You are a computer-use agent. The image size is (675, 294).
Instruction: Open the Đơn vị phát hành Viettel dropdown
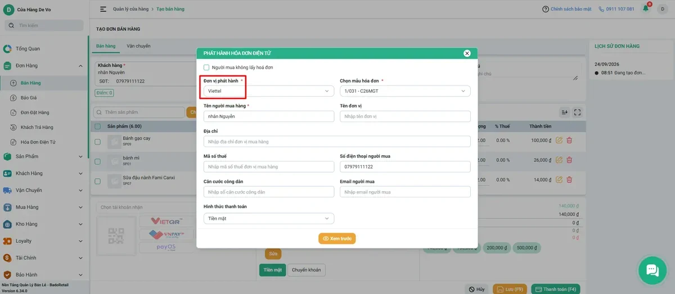[x=269, y=91]
